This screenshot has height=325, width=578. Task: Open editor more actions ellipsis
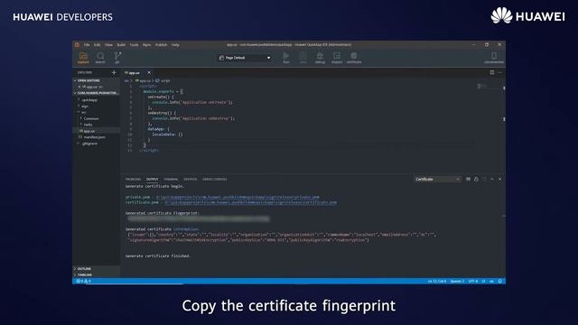(x=499, y=72)
